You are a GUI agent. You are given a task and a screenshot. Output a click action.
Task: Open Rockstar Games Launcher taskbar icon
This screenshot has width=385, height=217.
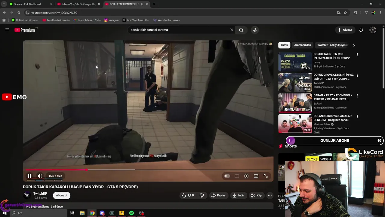pos(122,213)
